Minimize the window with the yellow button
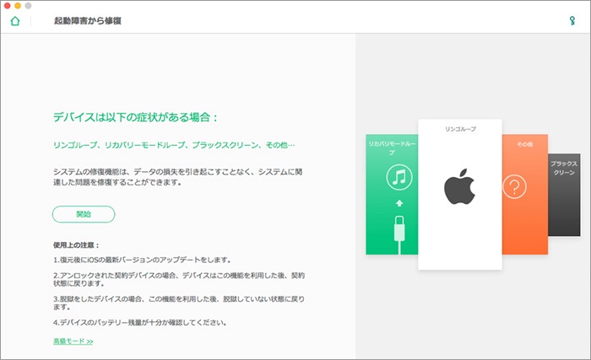 [x=18, y=6]
